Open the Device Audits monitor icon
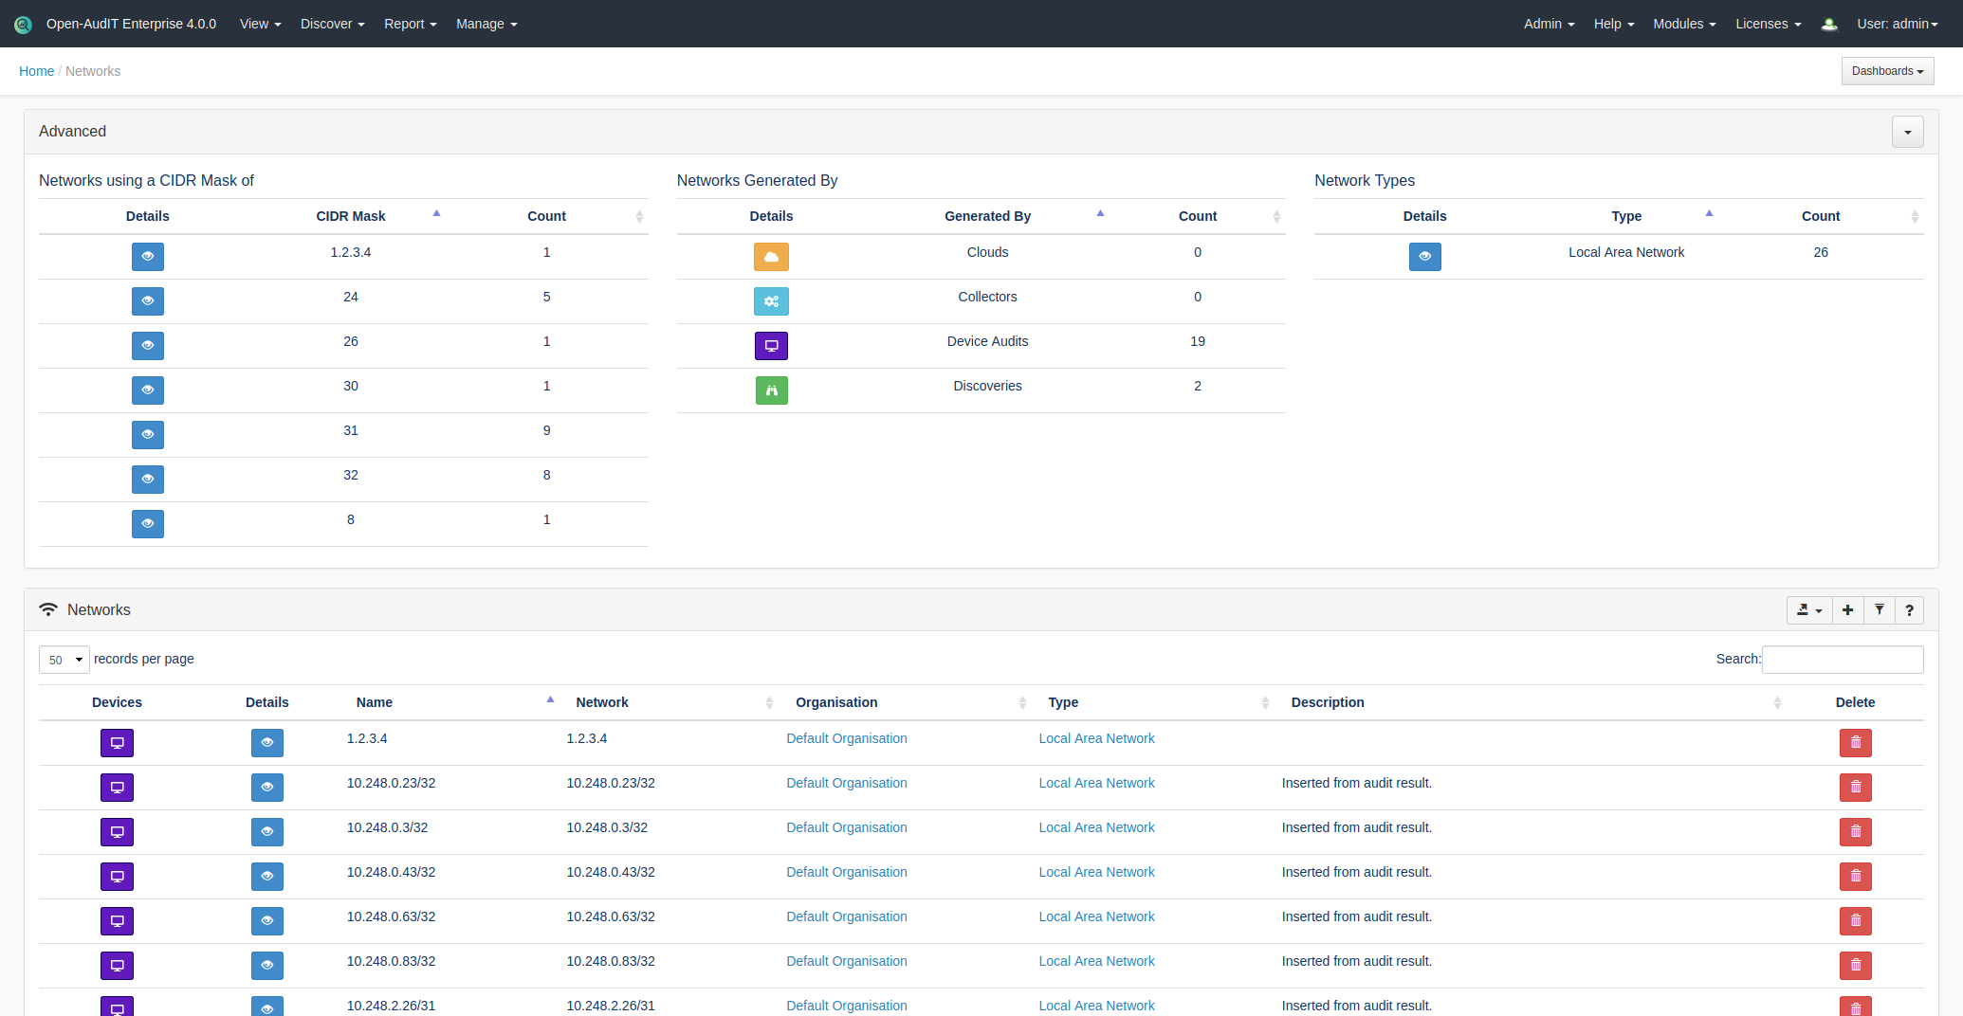The width and height of the screenshot is (1963, 1016). pyautogui.click(x=771, y=346)
